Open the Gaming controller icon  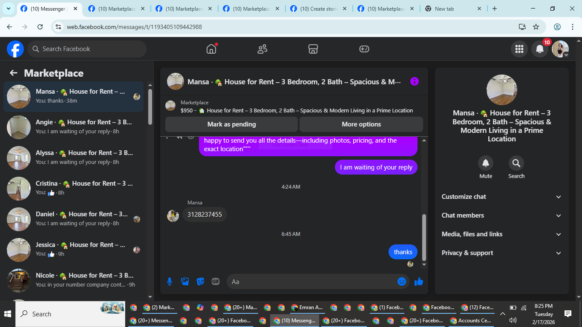pos(364,49)
